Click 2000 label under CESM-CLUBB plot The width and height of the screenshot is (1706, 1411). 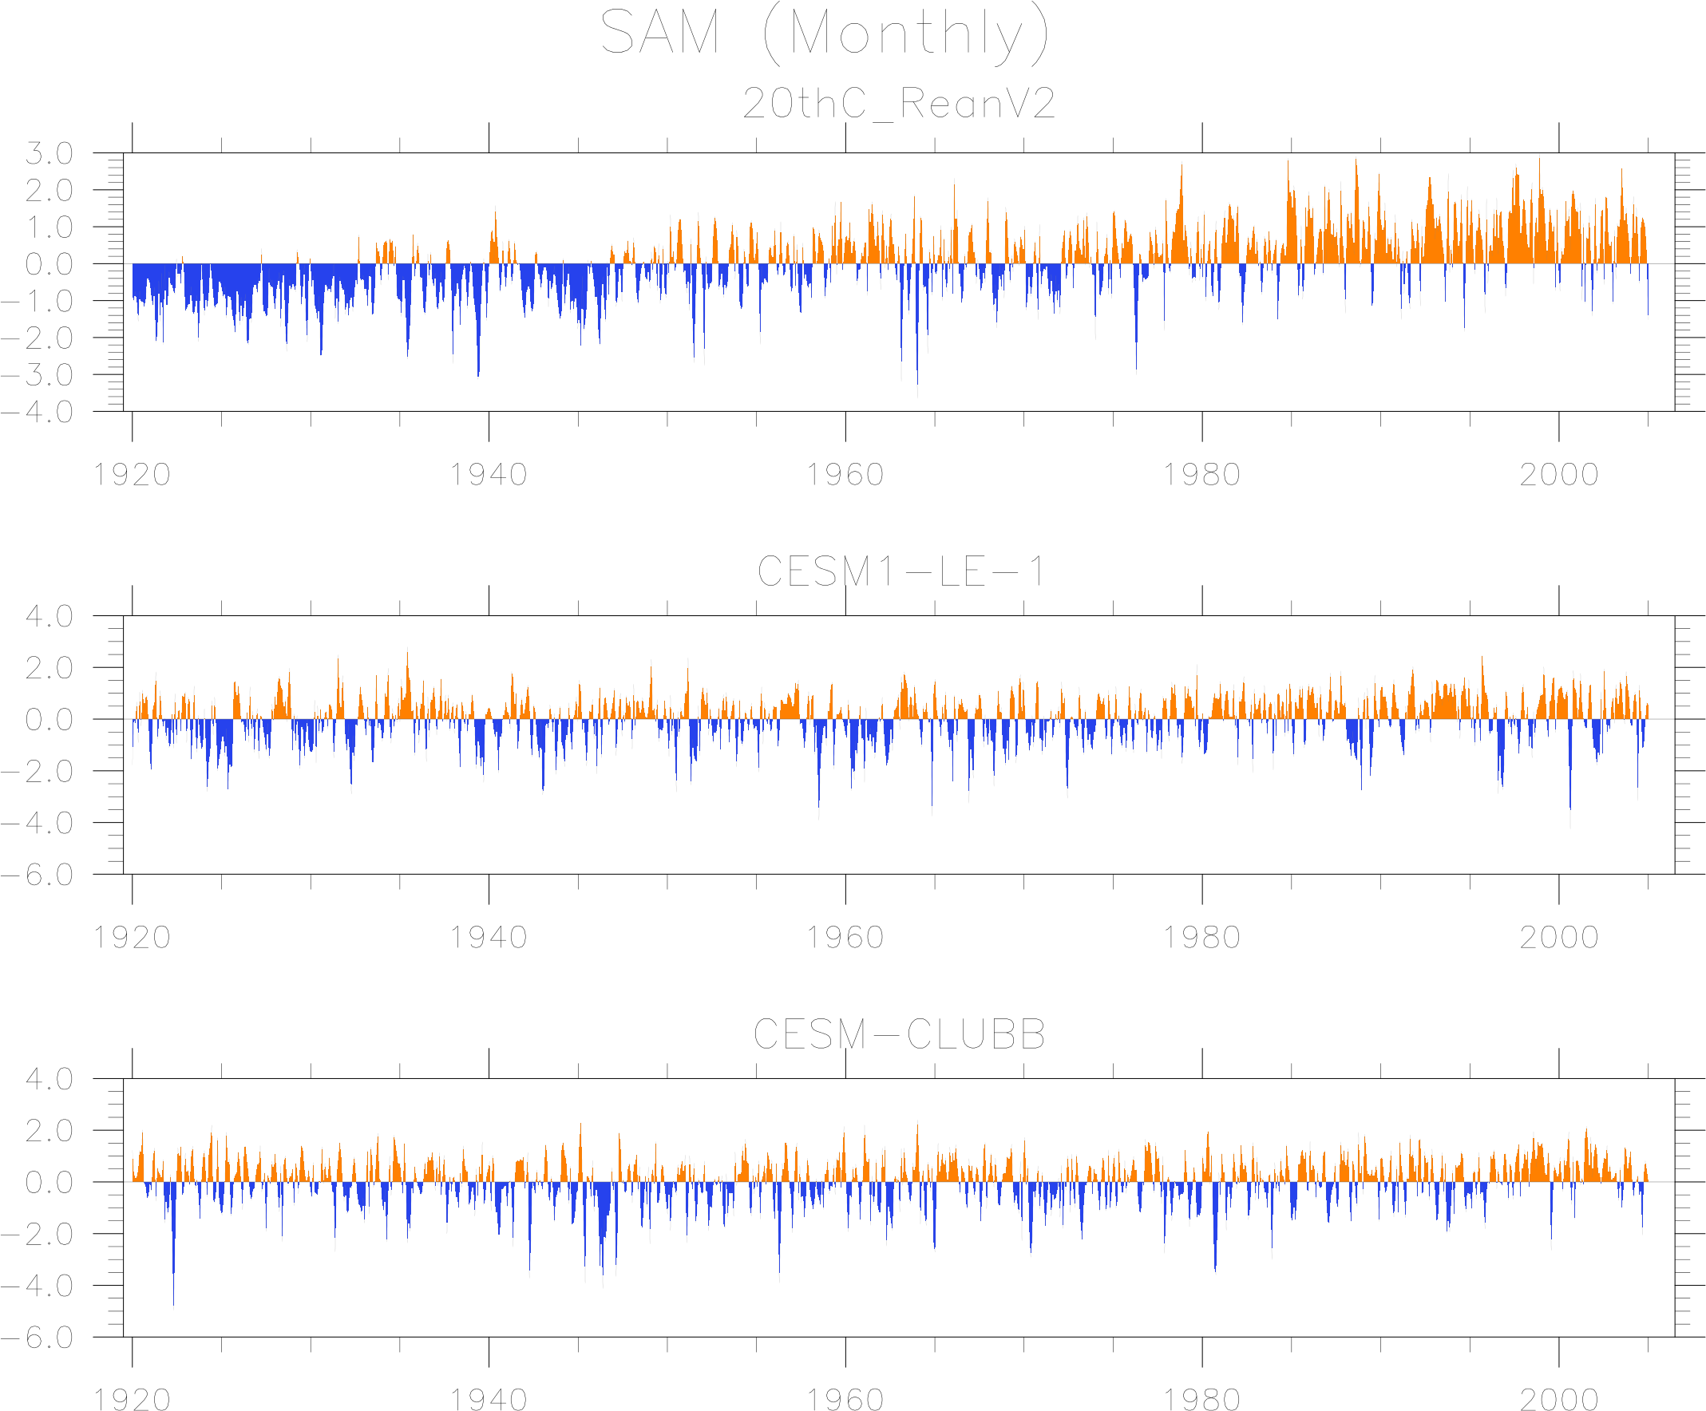pos(1558,1401)
